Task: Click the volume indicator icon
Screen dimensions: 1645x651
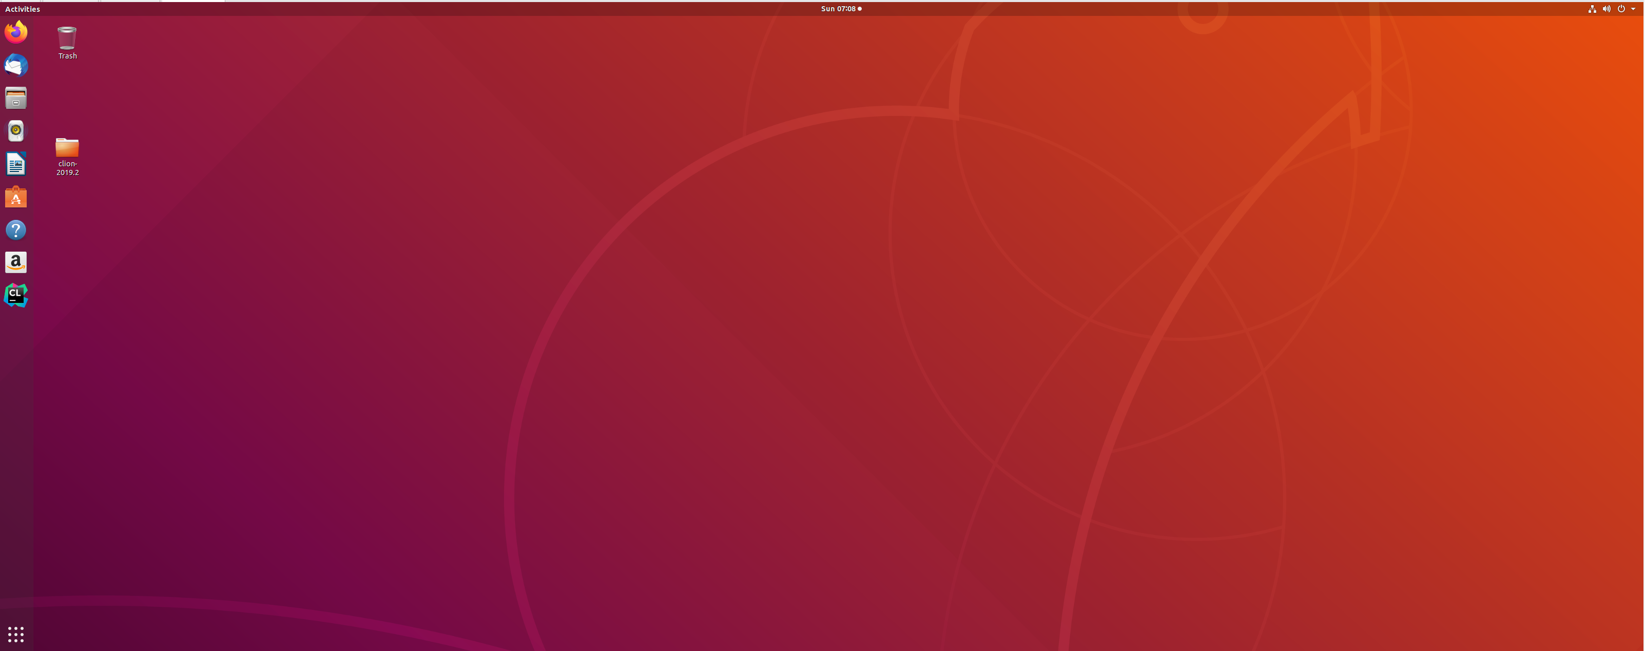Action: (x=1606, y=8)
